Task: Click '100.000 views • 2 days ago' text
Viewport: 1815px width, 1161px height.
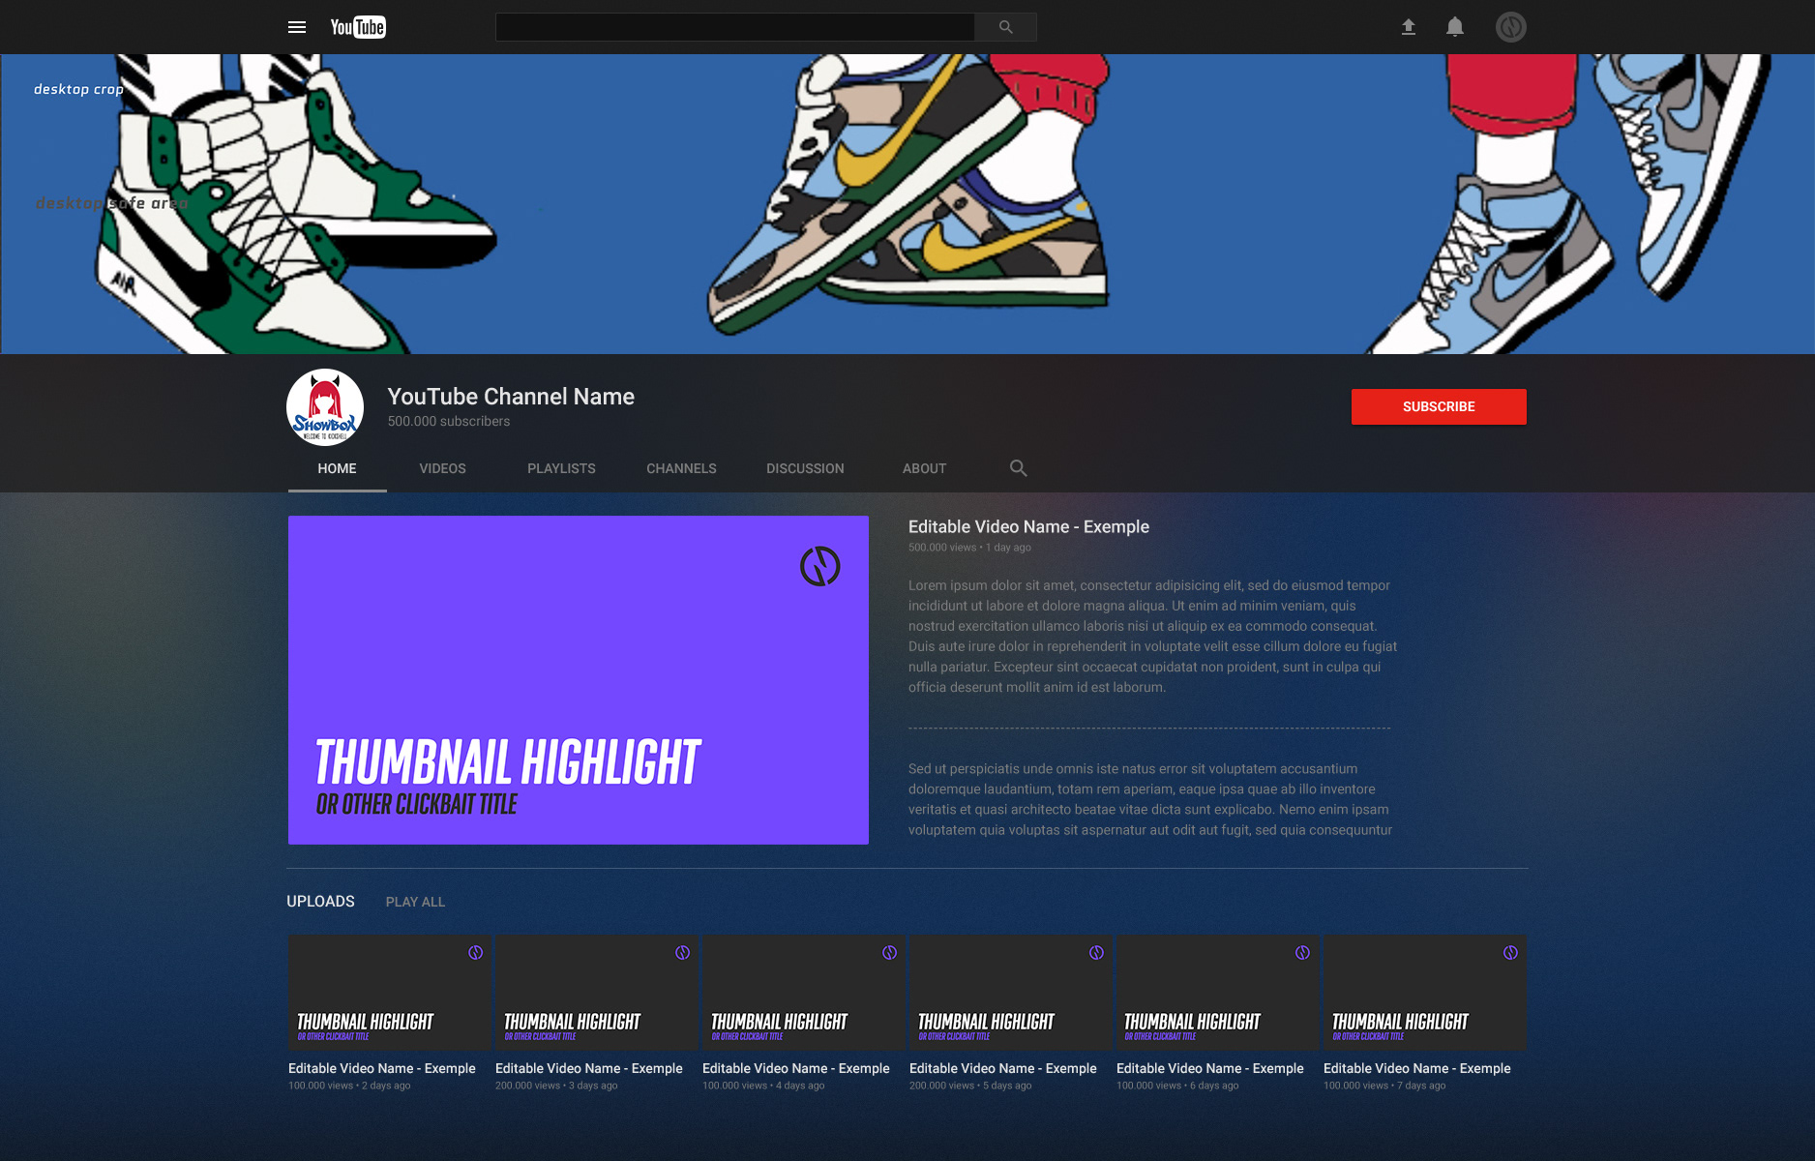Action: tap(349, 1086)
